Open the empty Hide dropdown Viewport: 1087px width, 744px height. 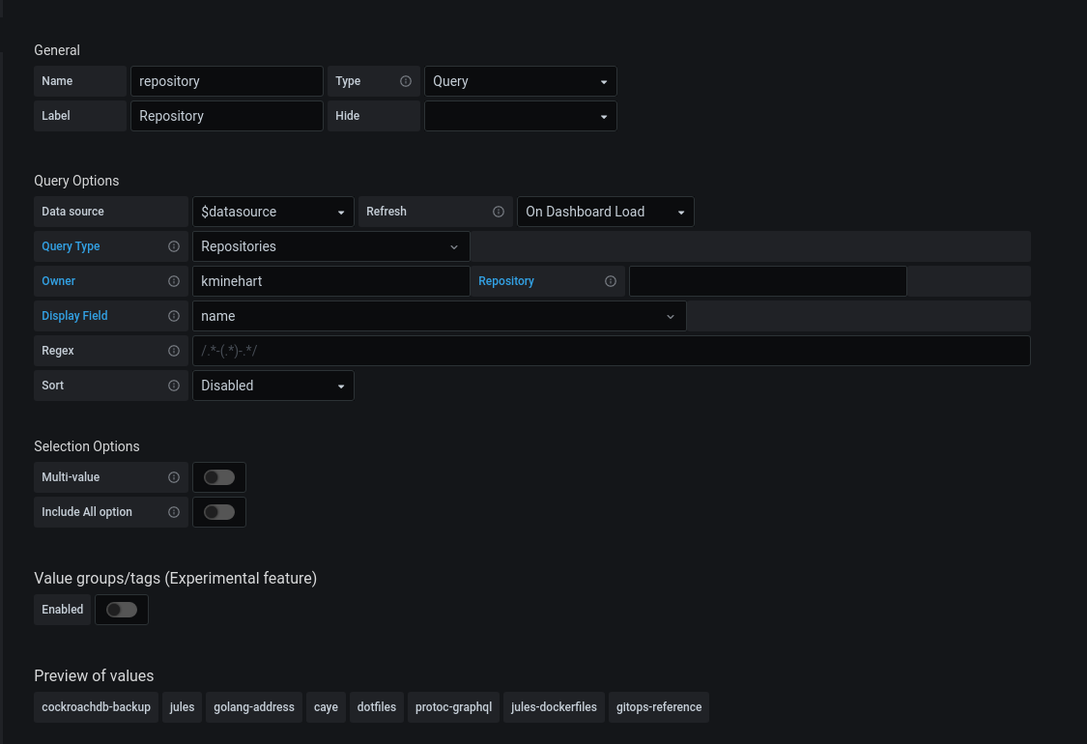coord(521,116)
